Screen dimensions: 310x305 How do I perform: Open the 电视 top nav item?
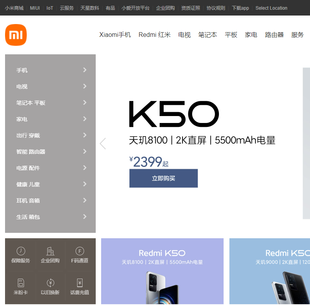tap(184, 35)
